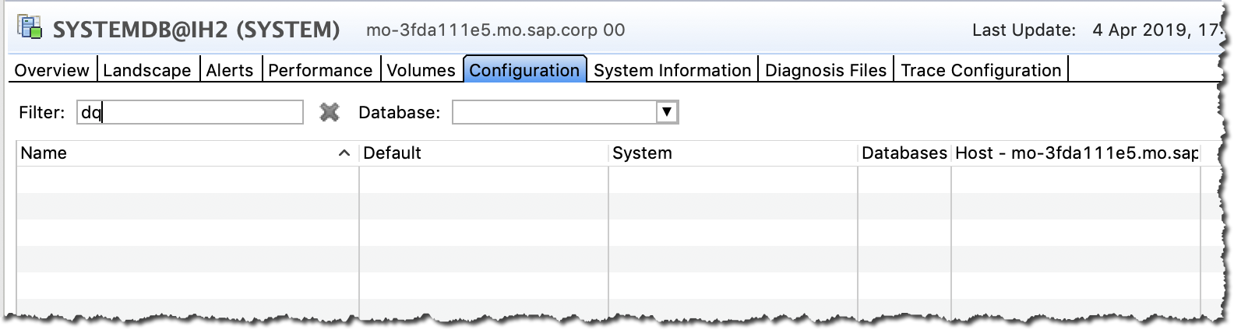
Task: Go to Trace Configuration tab
Action: pyautogui.click(x=981, y=70)
